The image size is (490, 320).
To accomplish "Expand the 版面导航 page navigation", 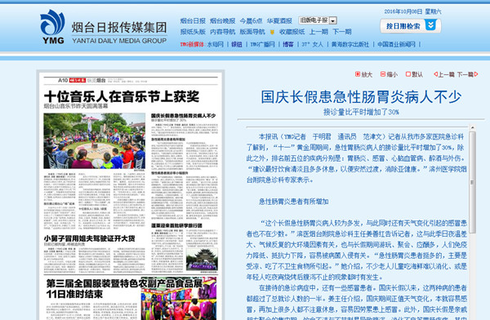I will [x=252, y=32].
